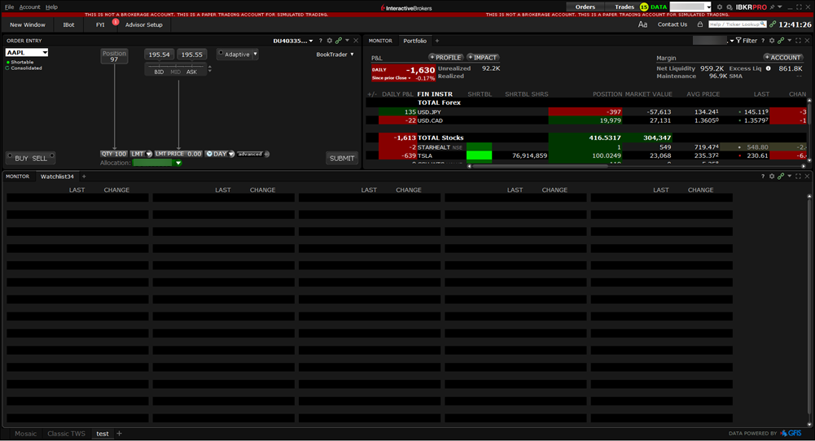Click the Contact Us link
Screen dimensions: 815x441
click(x=672, y=24)
